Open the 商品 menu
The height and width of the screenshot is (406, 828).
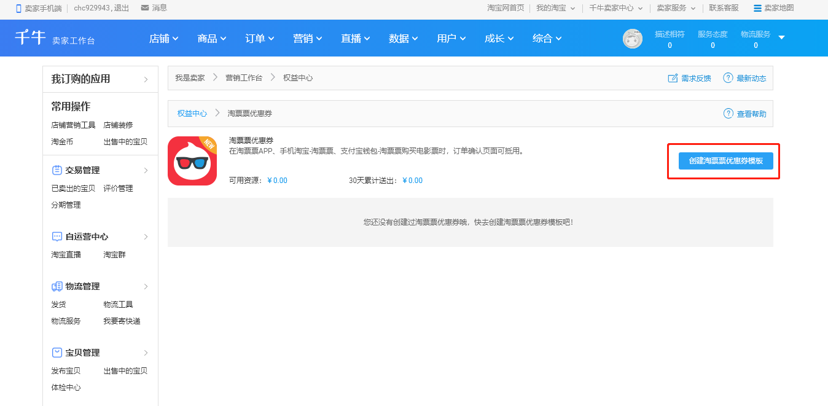[212, 38]
